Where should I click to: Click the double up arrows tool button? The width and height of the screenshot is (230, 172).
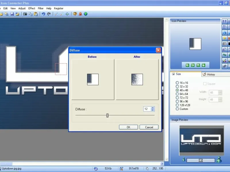[x=225, y=21]
